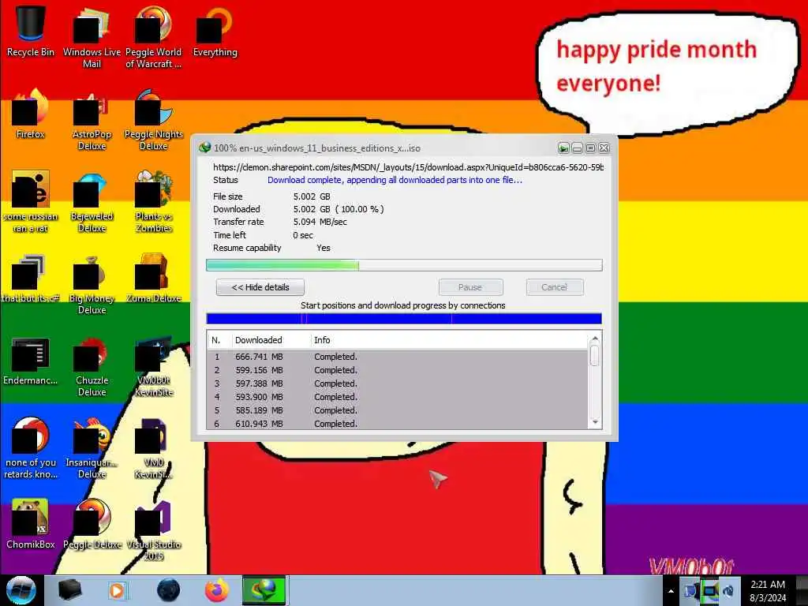Click the Internet Download Manager taskbar button

[x=264, y=590]
